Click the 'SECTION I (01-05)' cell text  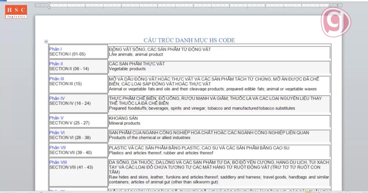coord(67,54)
